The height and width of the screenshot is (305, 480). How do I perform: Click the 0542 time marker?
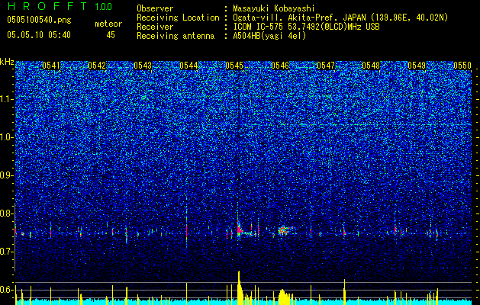coord(97,66)
